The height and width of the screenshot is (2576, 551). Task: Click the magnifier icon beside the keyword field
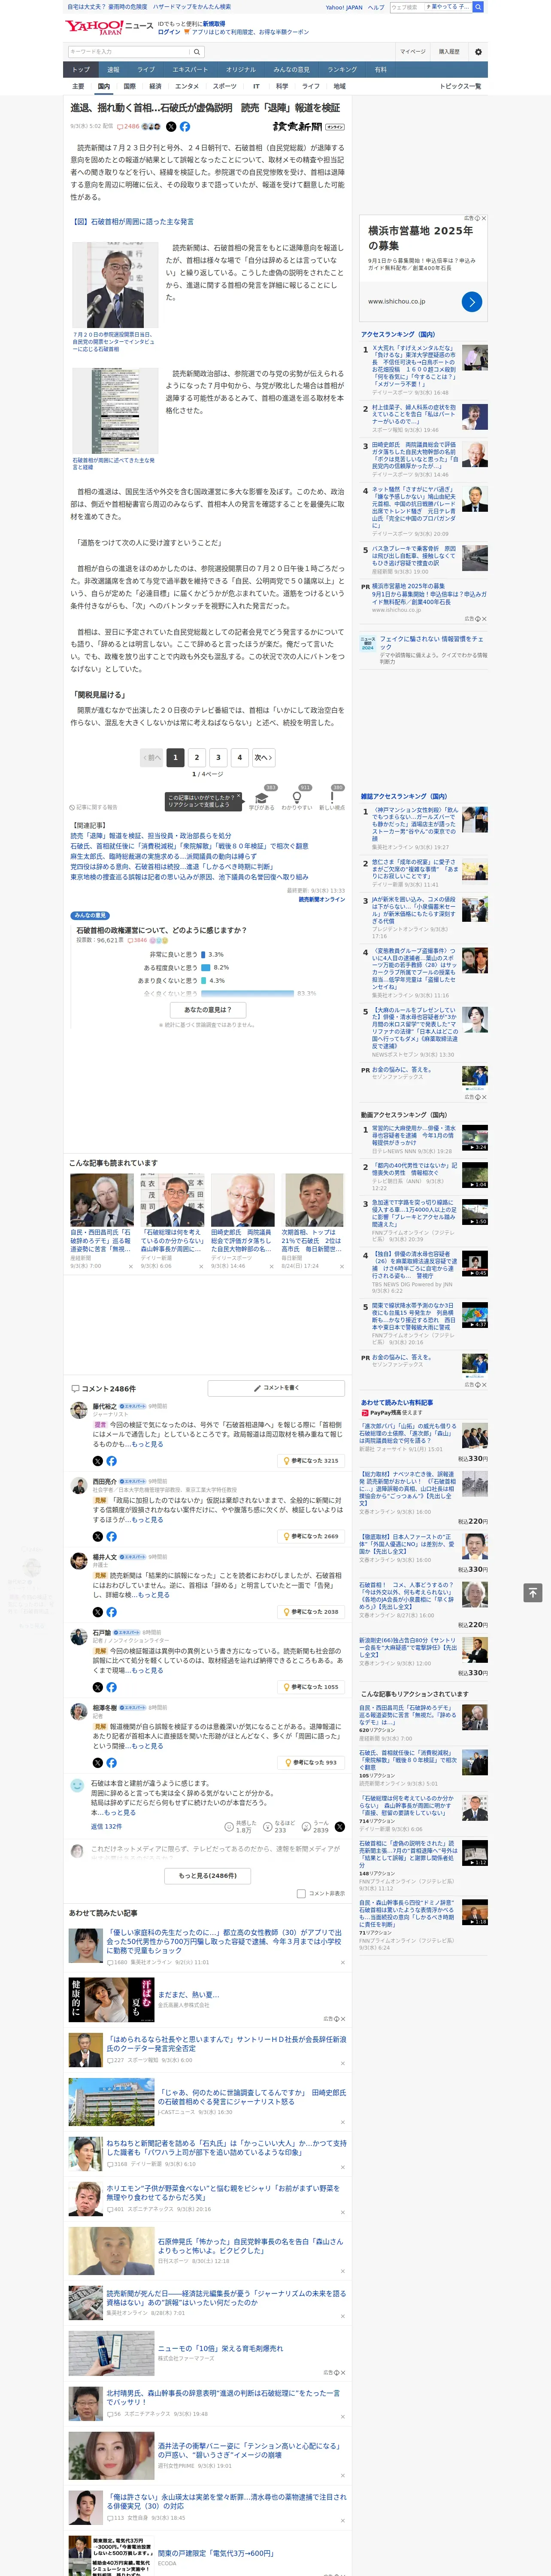pos(197,51)
